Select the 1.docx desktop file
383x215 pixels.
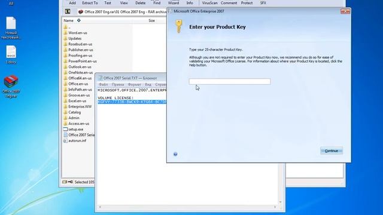tap(11, 54)
